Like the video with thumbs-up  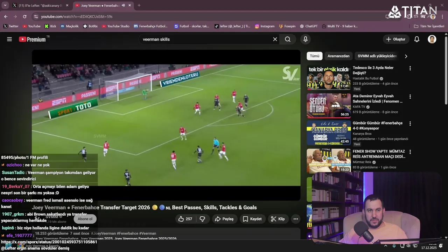point(185,219)
